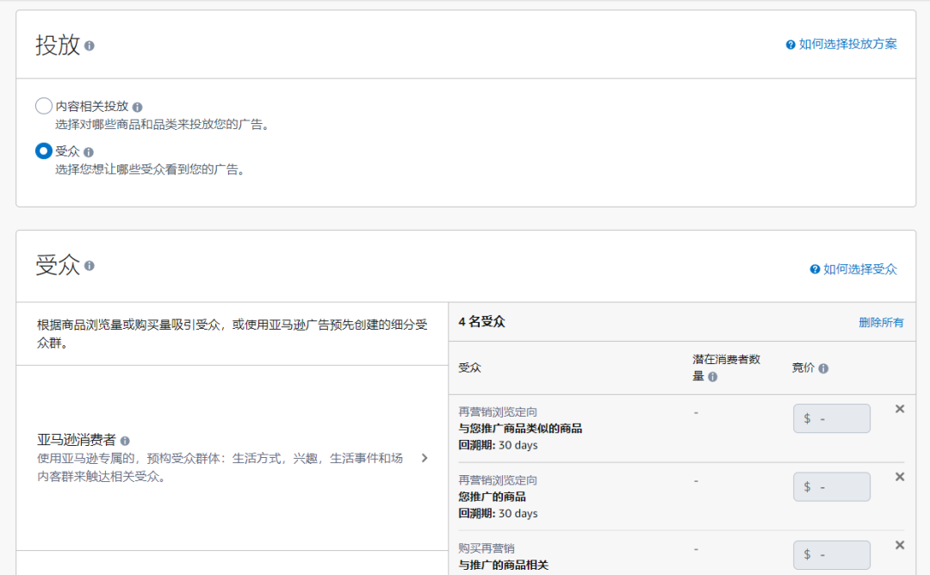Image resolution: width=930 pixels, height=575 pixels.
Task: Remove the 与您推广商品类似的商品 audience row
Action: (x=900, y=409)
